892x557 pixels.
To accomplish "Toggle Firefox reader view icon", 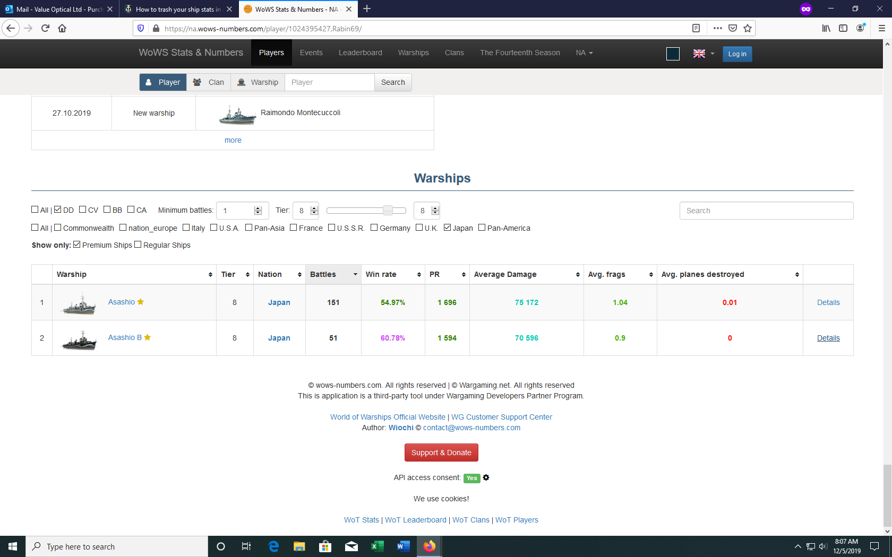I will pos(696,28).
